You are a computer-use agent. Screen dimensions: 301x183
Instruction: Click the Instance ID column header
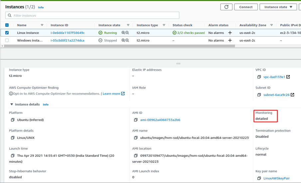pos(59,25)
